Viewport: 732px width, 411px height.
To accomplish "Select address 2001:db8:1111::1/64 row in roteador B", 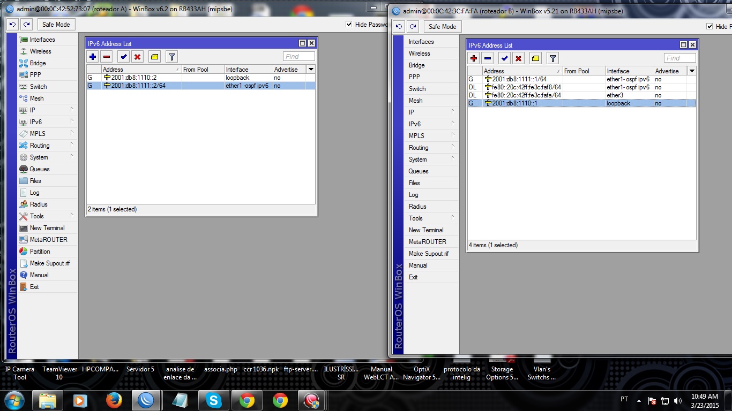I will [x=582, y=79].
